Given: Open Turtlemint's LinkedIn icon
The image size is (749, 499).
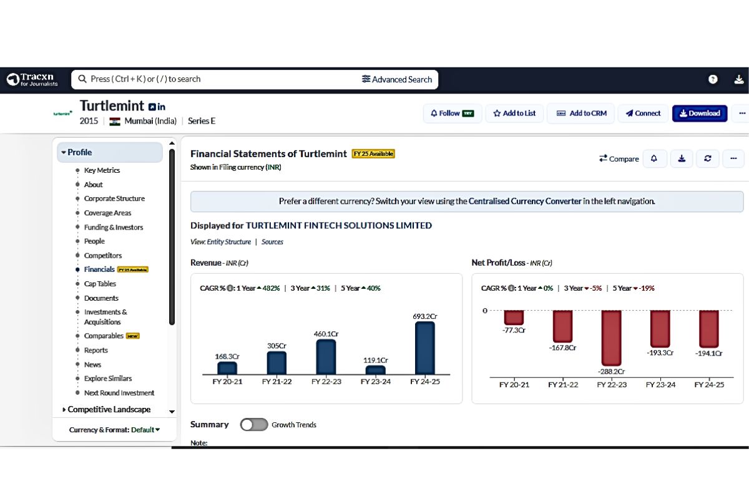Looking at the screenshot, I should click(162, 107).
